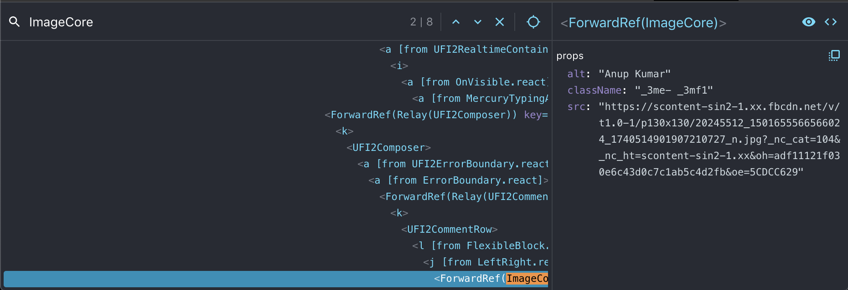This screenshot has height=290, width=848.
Task: Clear the ImageCore search with the X
Action: (x=499, y=21)
